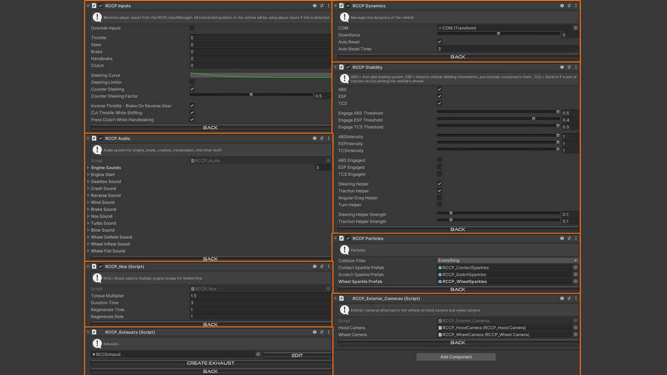This screenshot has width=667, height=375.
Task: Open more options menu of RCCP Inputs
Action: (328, 6)
